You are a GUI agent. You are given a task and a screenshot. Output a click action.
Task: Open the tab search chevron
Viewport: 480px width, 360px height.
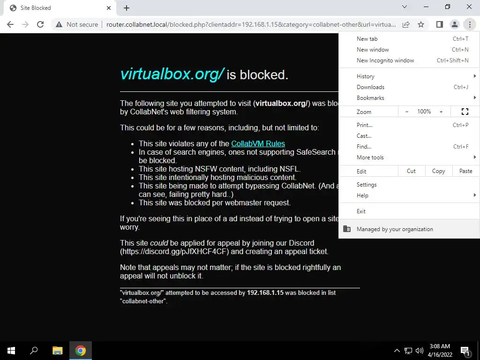click(405, 7)
